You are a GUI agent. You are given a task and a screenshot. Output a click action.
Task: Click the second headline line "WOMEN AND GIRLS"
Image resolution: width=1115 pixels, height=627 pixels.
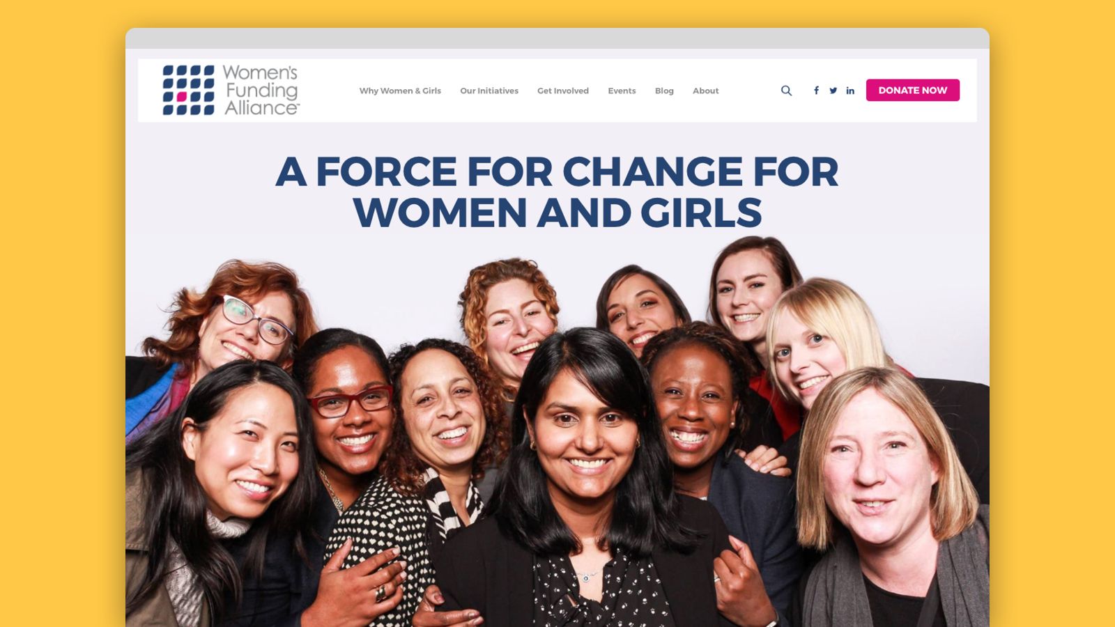pos(557,213)
